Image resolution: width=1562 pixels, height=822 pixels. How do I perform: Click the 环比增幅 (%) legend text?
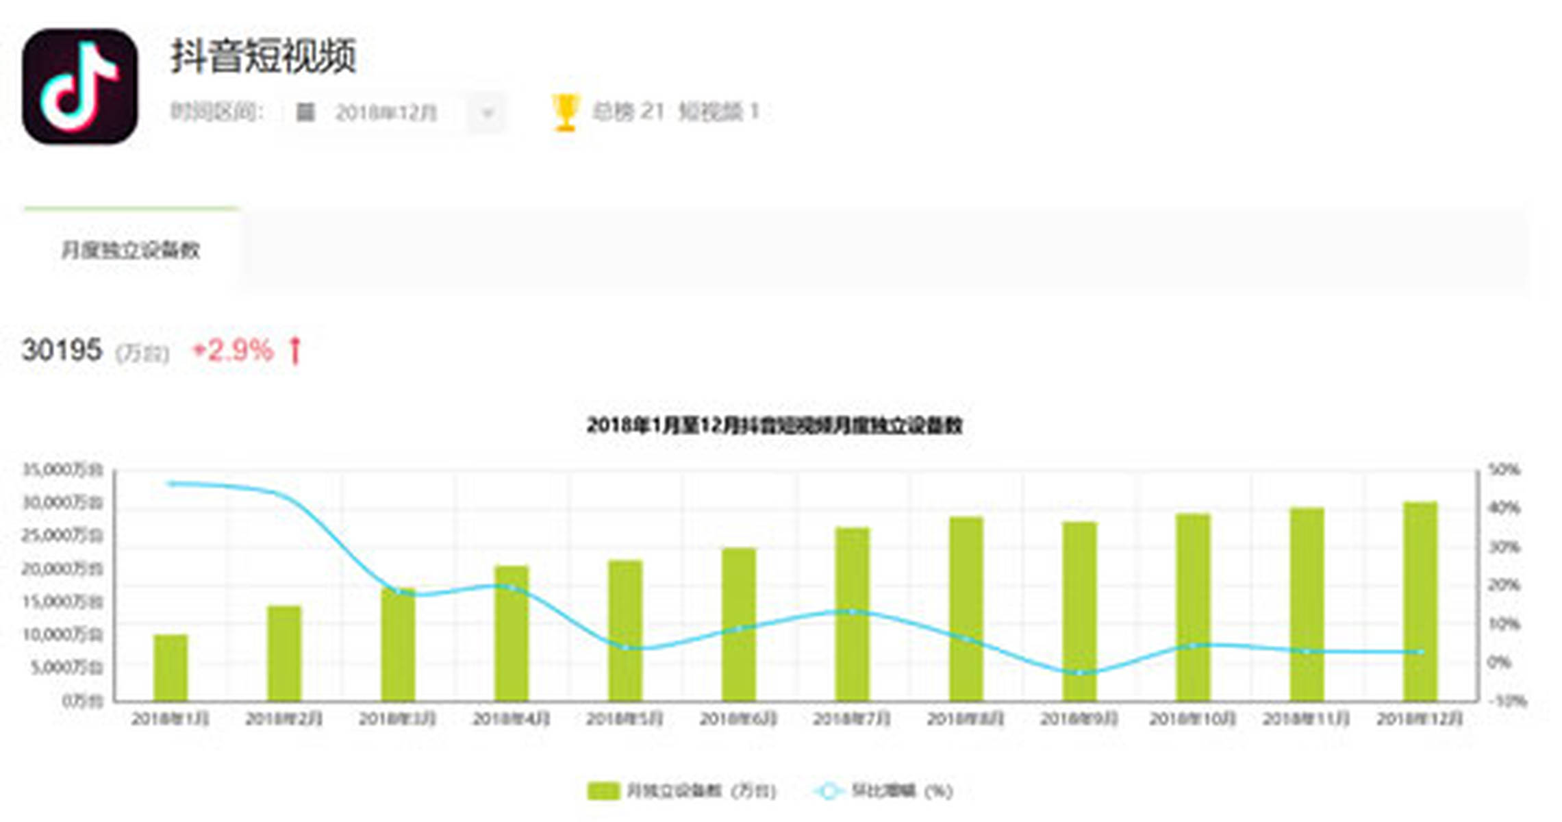pyautogui.click(x=902, y=791)
